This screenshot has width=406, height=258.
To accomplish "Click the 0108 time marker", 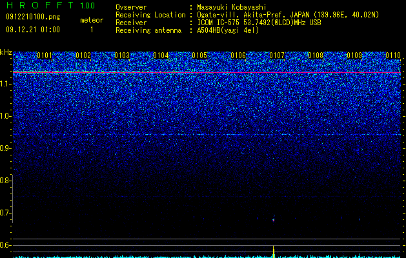I will coord(316,55).
